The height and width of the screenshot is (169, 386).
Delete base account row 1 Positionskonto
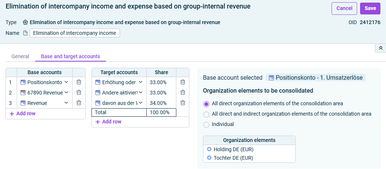pos(79,82)
